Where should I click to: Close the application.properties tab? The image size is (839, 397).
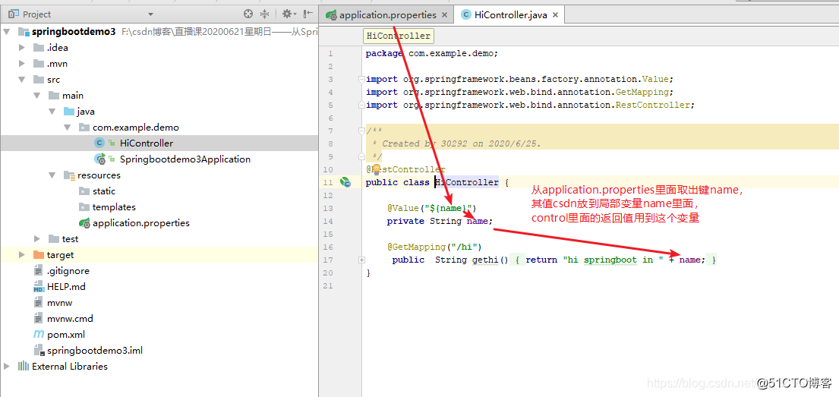pos(445,15)
